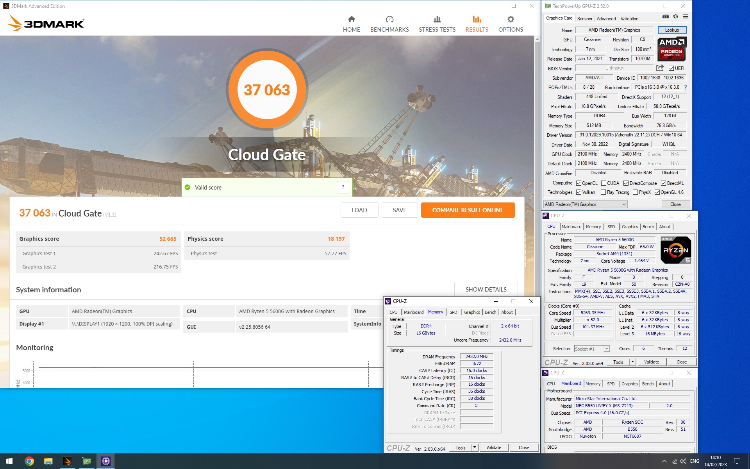The height and width of the screenshot is (469, 750).
Task: Open the Tools dropdown arrow in CPU-Z Memory window
Action: coord(475,448)
